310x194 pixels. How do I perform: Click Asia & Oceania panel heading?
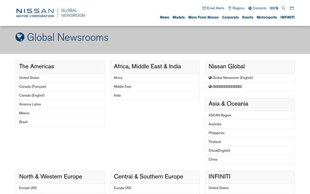pyautogui.click(x=228, y=104)
